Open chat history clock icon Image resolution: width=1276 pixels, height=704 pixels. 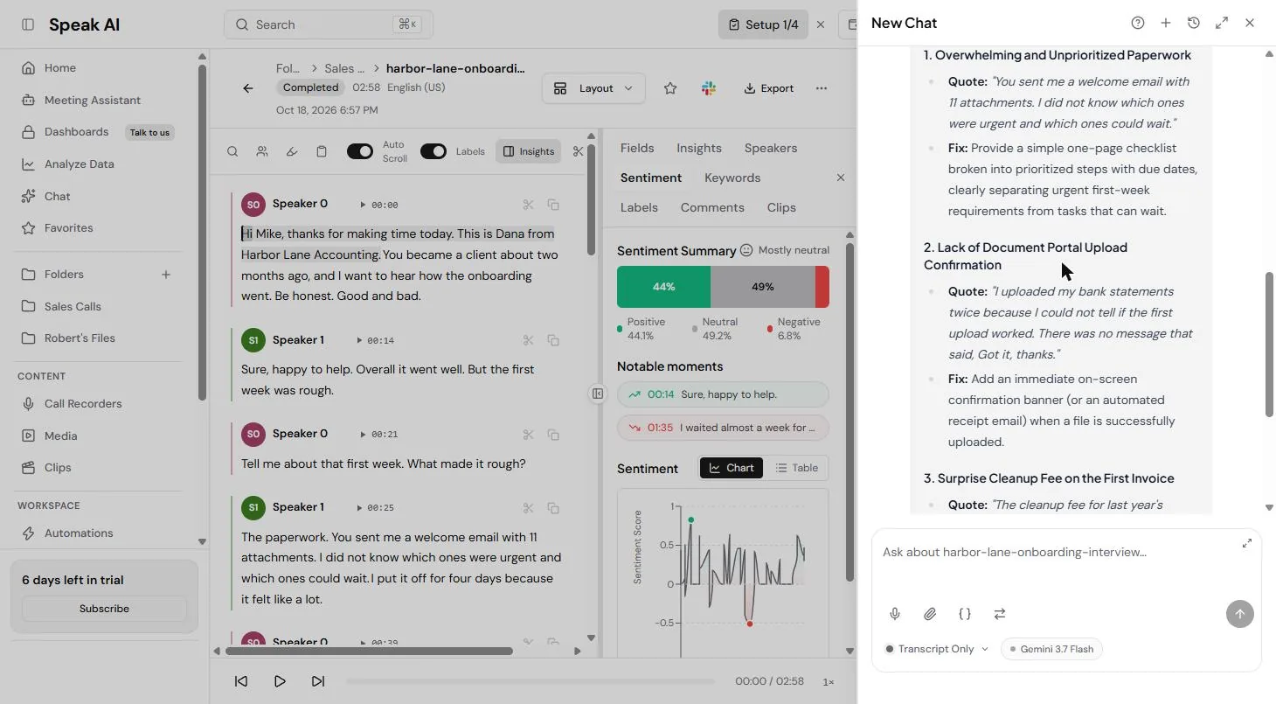point(1194,23)
